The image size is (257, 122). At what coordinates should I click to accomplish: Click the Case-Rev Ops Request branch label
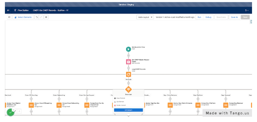pyautogui.click(x=87, y=95)
